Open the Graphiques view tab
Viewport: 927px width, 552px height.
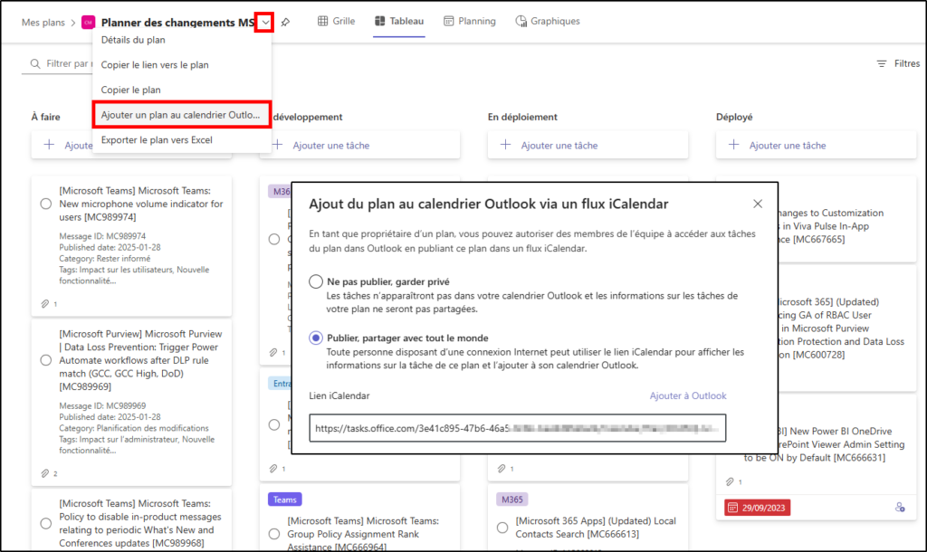[548, 22]
